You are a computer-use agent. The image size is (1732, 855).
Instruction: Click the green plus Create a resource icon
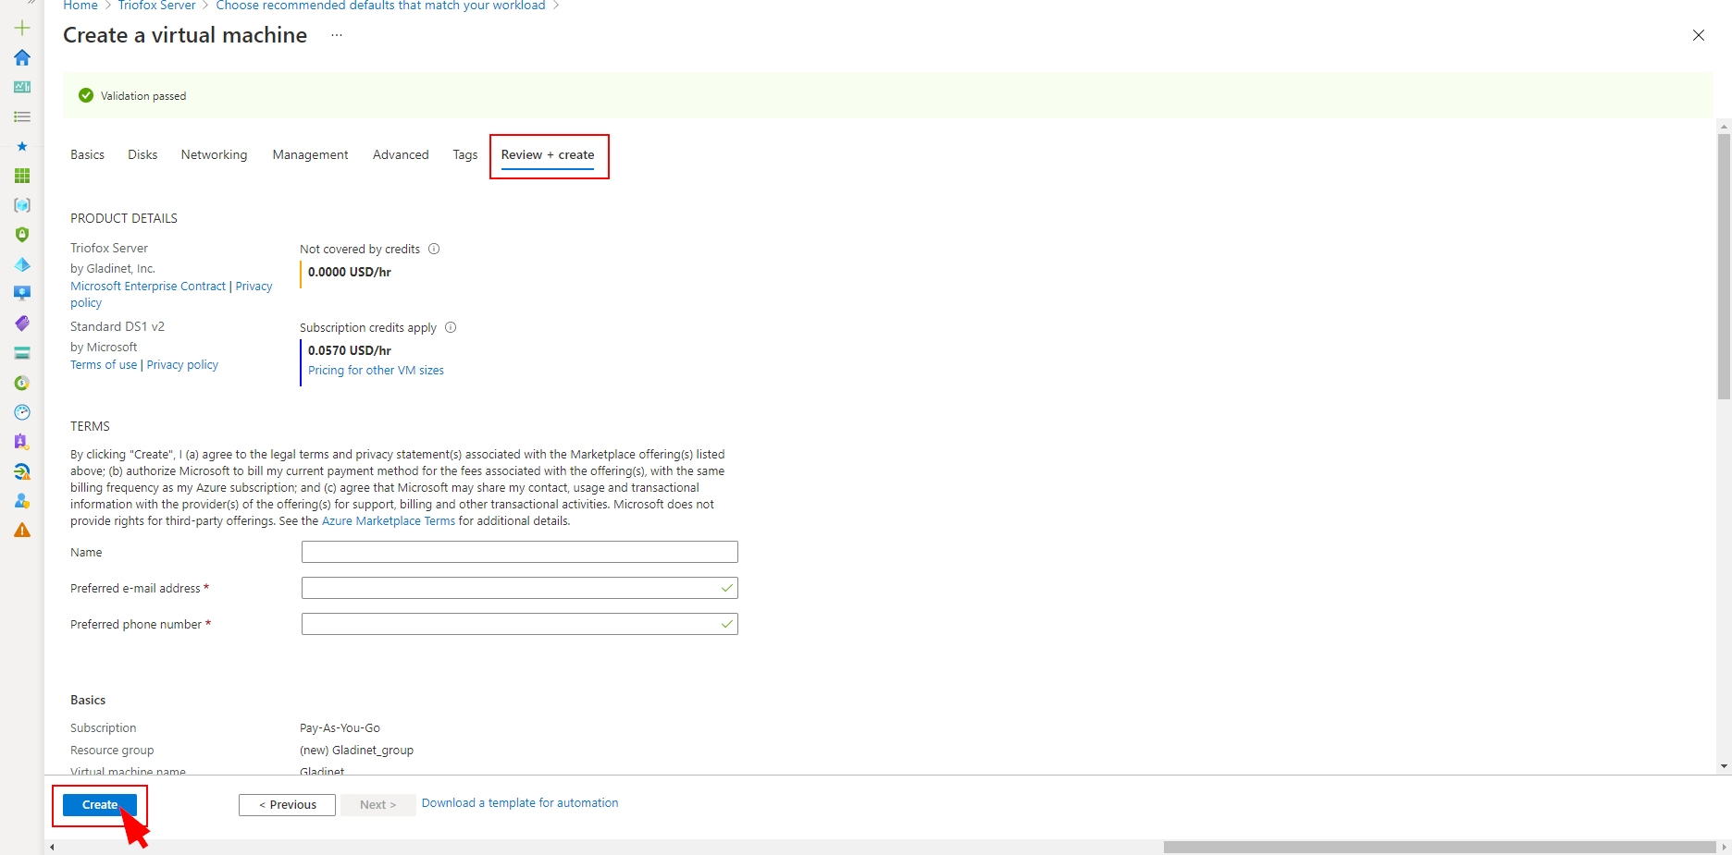[22, 28]
